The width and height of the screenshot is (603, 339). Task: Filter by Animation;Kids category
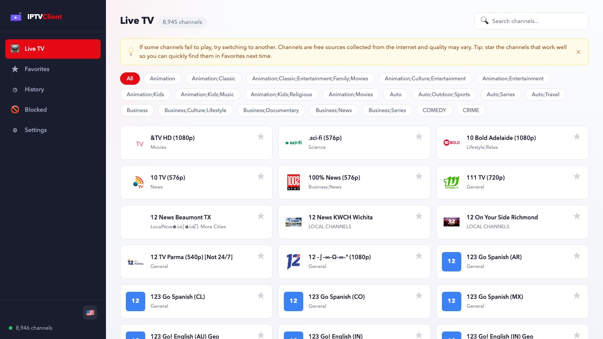click(x=145, y=94)
